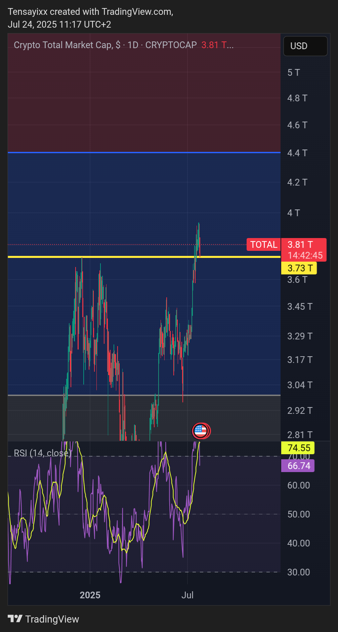Click the 4 T price scale label
338x632 pixels.
[294, 213]
